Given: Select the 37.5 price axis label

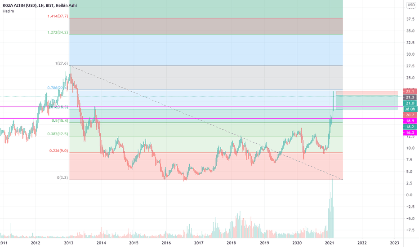Looking at the screenshot, I should point(410,19).
